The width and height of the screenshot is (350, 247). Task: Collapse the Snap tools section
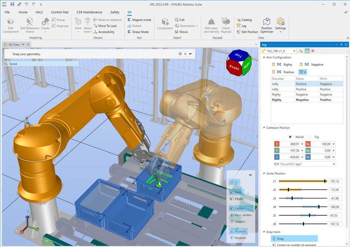click(264, 232)
